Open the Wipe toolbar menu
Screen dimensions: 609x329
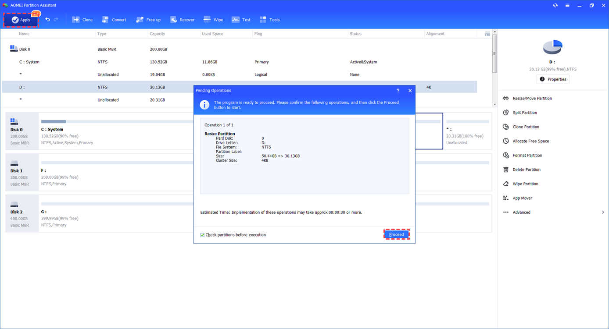(x=213, y=20)
